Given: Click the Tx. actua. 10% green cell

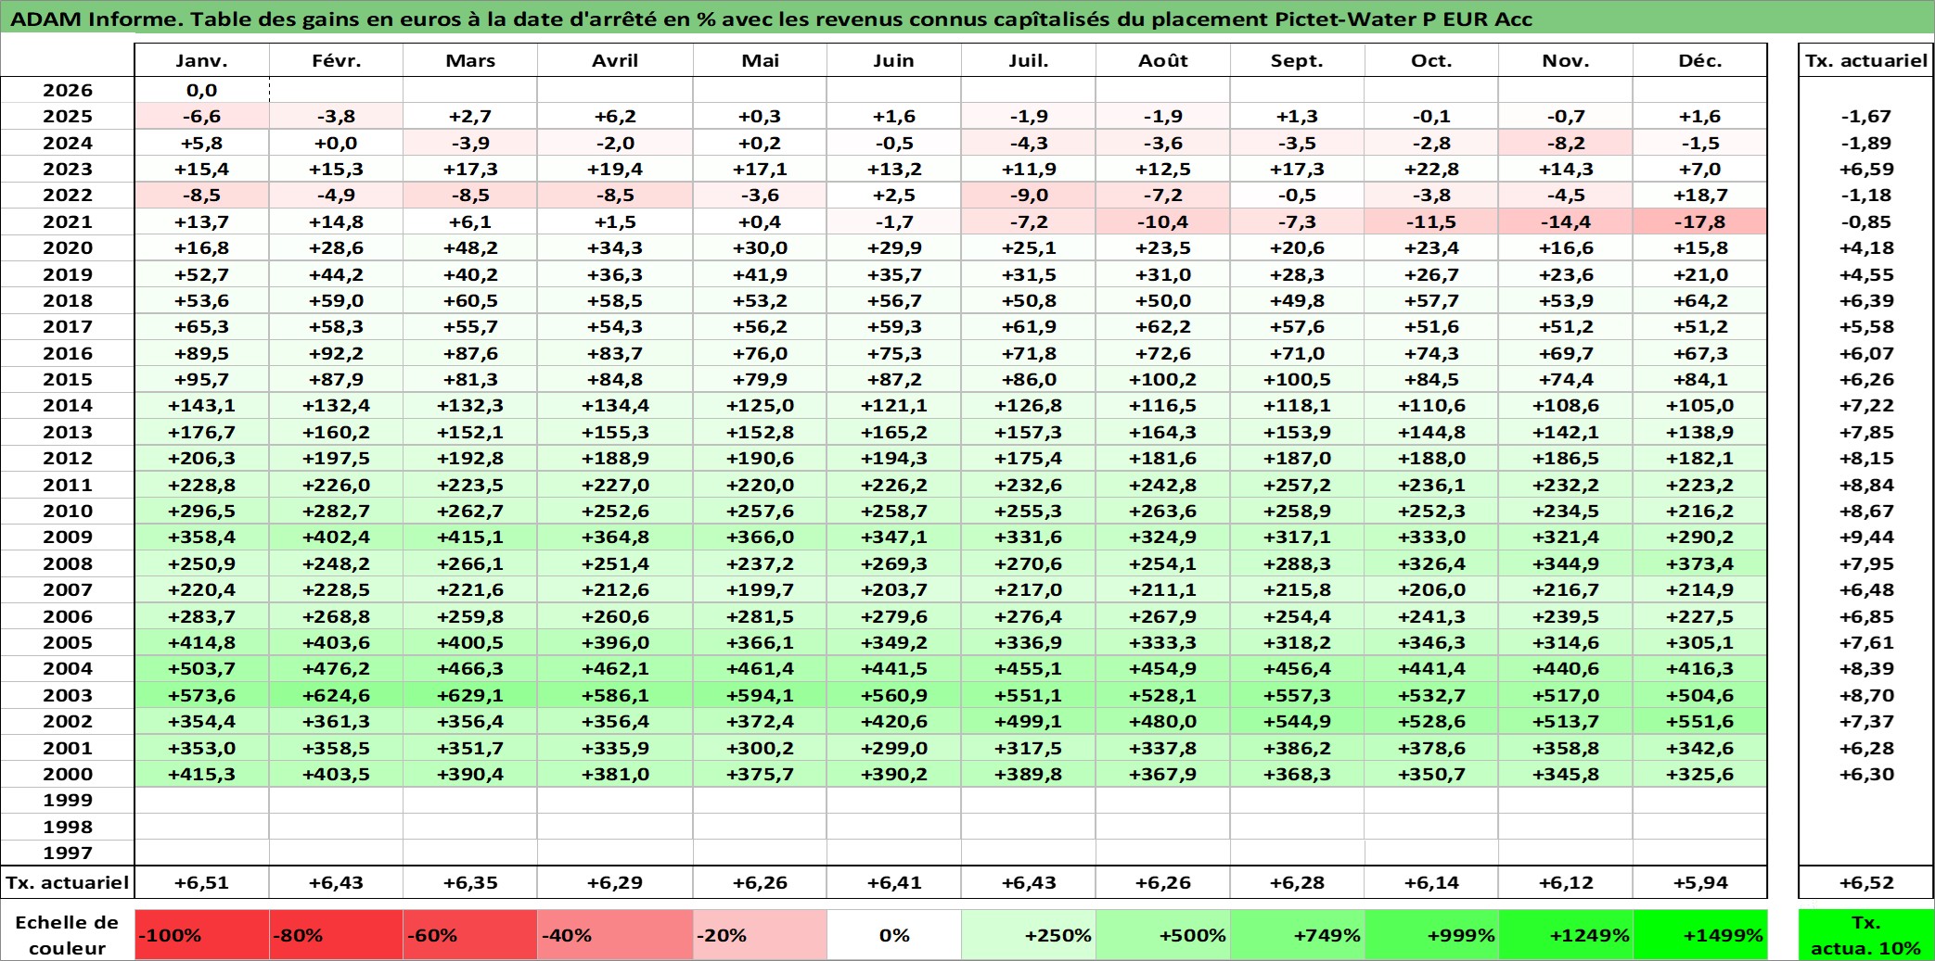Looking at the screenshot, I should [1866, 935].
